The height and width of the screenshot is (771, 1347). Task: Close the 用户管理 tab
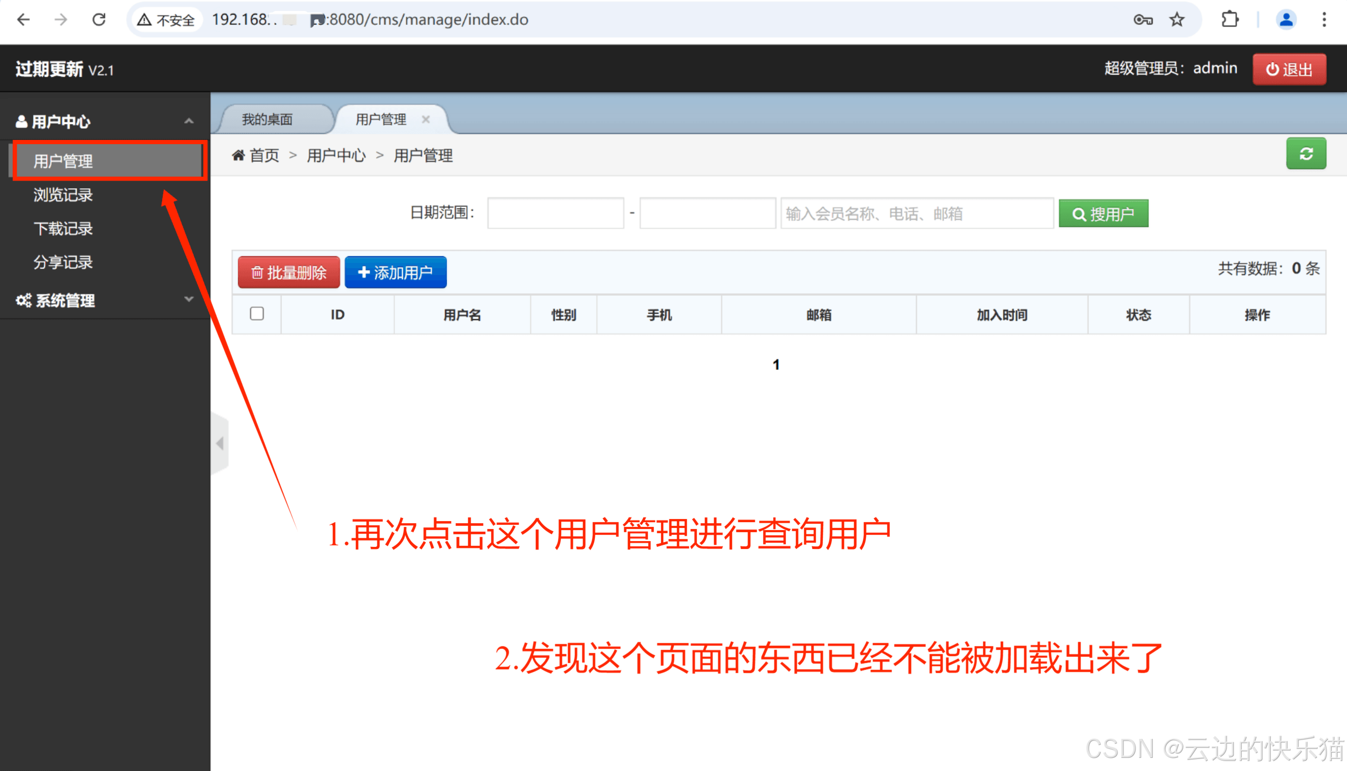pos(425,119)
